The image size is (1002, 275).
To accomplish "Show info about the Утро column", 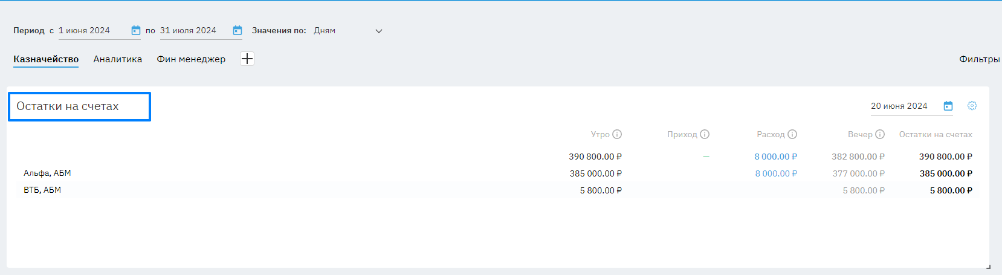I will pyautogui.click(x=617, y=134).
